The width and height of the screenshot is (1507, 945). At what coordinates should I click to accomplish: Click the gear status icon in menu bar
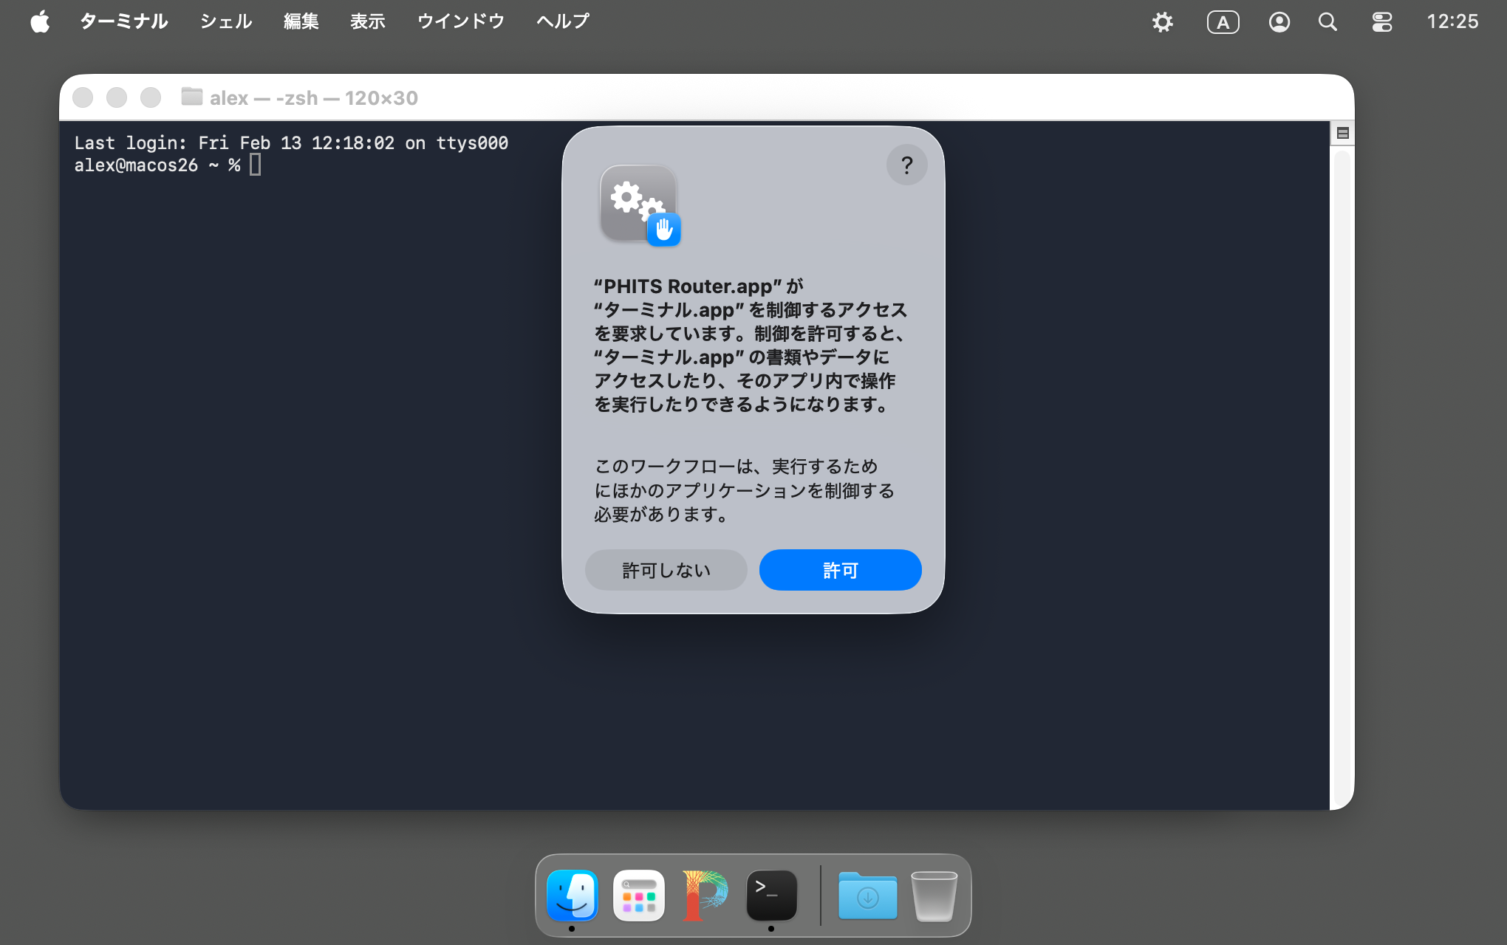pyautogui.click(x=1163, y=22)
